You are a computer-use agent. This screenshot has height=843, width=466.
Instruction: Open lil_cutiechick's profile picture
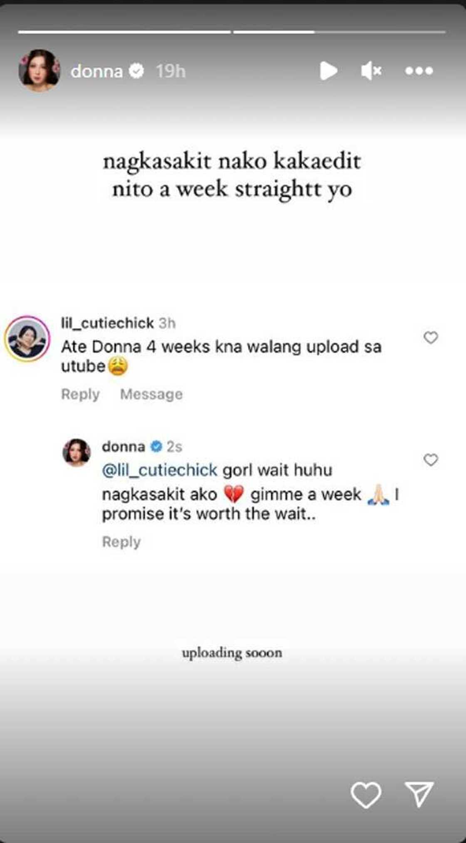[27, 338]
